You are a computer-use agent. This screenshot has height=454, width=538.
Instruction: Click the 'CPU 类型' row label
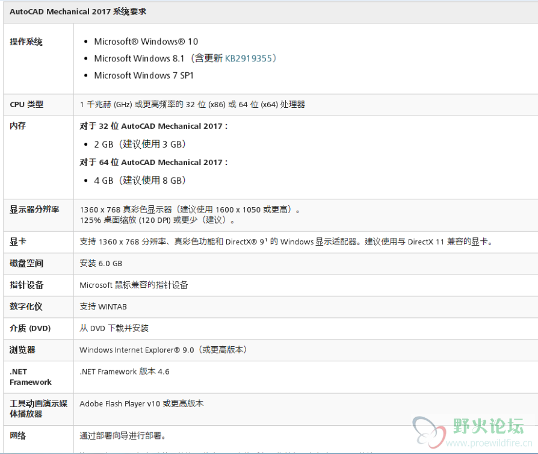[x=26, y=104]
